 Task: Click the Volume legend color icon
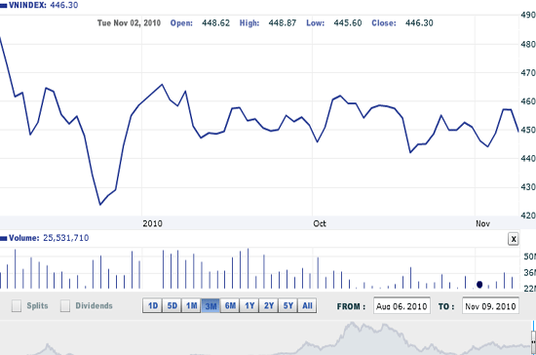[4, 238]
